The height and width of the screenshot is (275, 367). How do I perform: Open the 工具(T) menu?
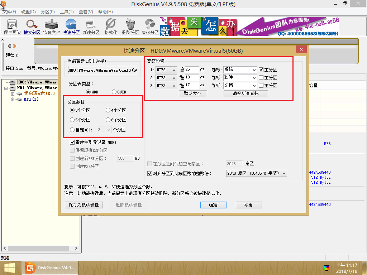tap(67, 12)
